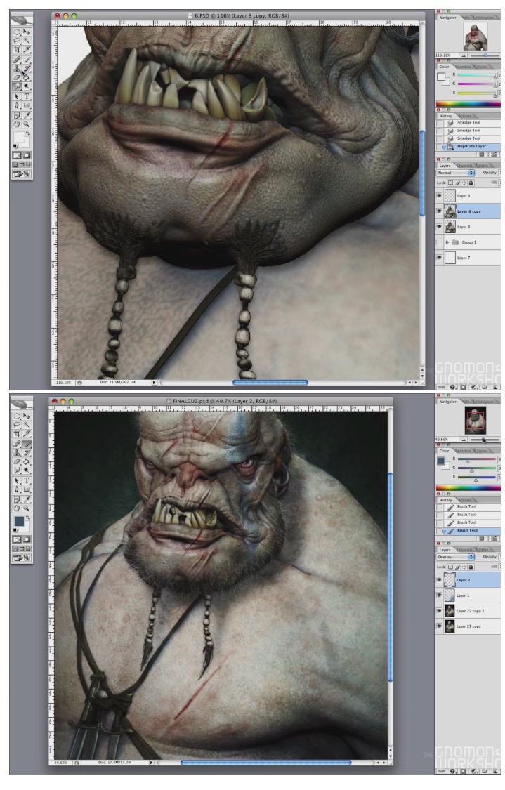Select the Lasso tool in FINALCU2.psd toolbox
Viewport: 505px width, 790px height.
click(18, 425)
